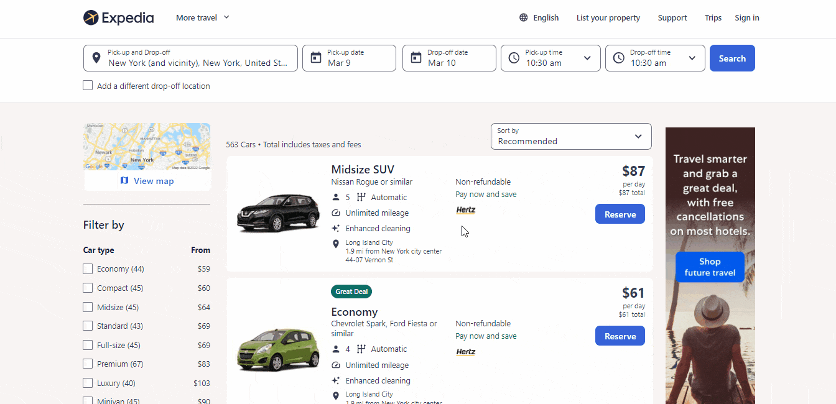Viewport: 836px width, 404px height.
Task: Click the Drop-off date calendar icon
Action: click(x=416, y=58)
